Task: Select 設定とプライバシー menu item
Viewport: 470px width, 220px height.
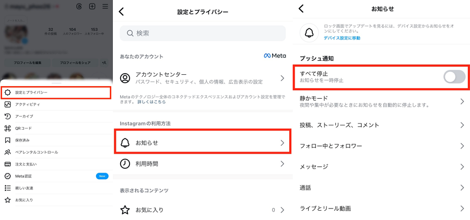Action: point(31,92)
